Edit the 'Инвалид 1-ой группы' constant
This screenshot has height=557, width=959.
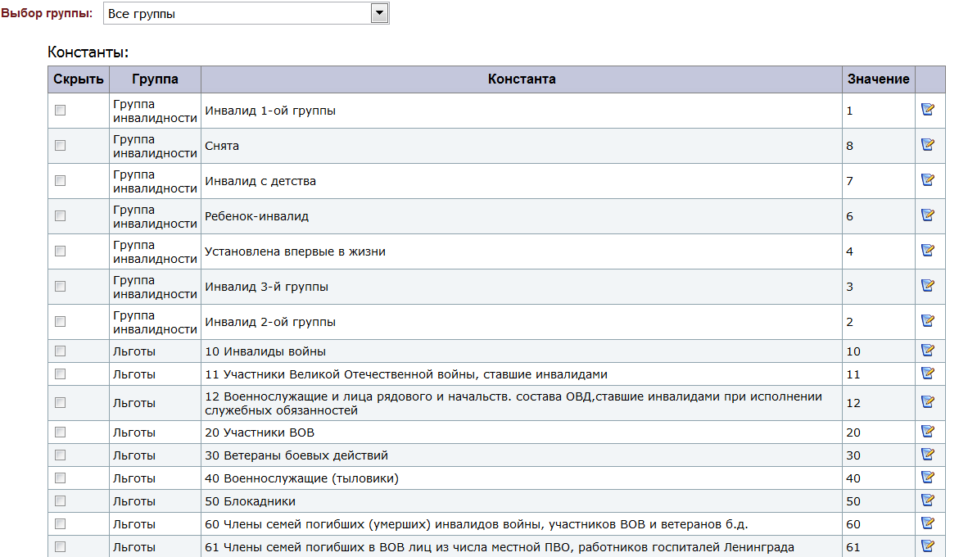(x=928, y=110)
